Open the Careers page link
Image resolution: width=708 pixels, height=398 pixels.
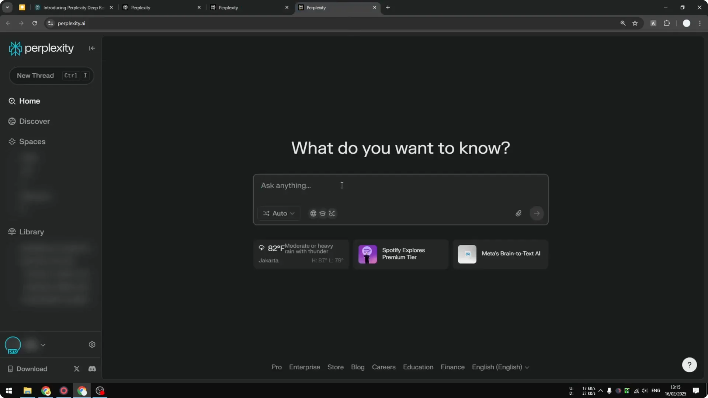pos(384,367)
